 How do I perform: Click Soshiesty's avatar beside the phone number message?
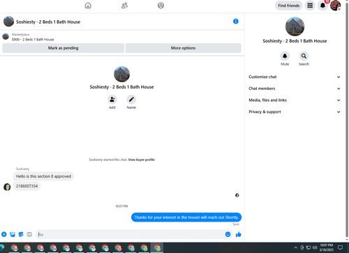(7, 187)
